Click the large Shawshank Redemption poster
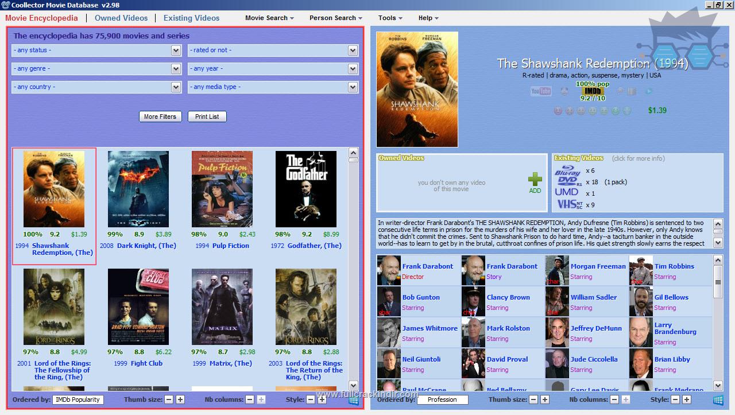735x415 pixels. click(x=417, y=90)
